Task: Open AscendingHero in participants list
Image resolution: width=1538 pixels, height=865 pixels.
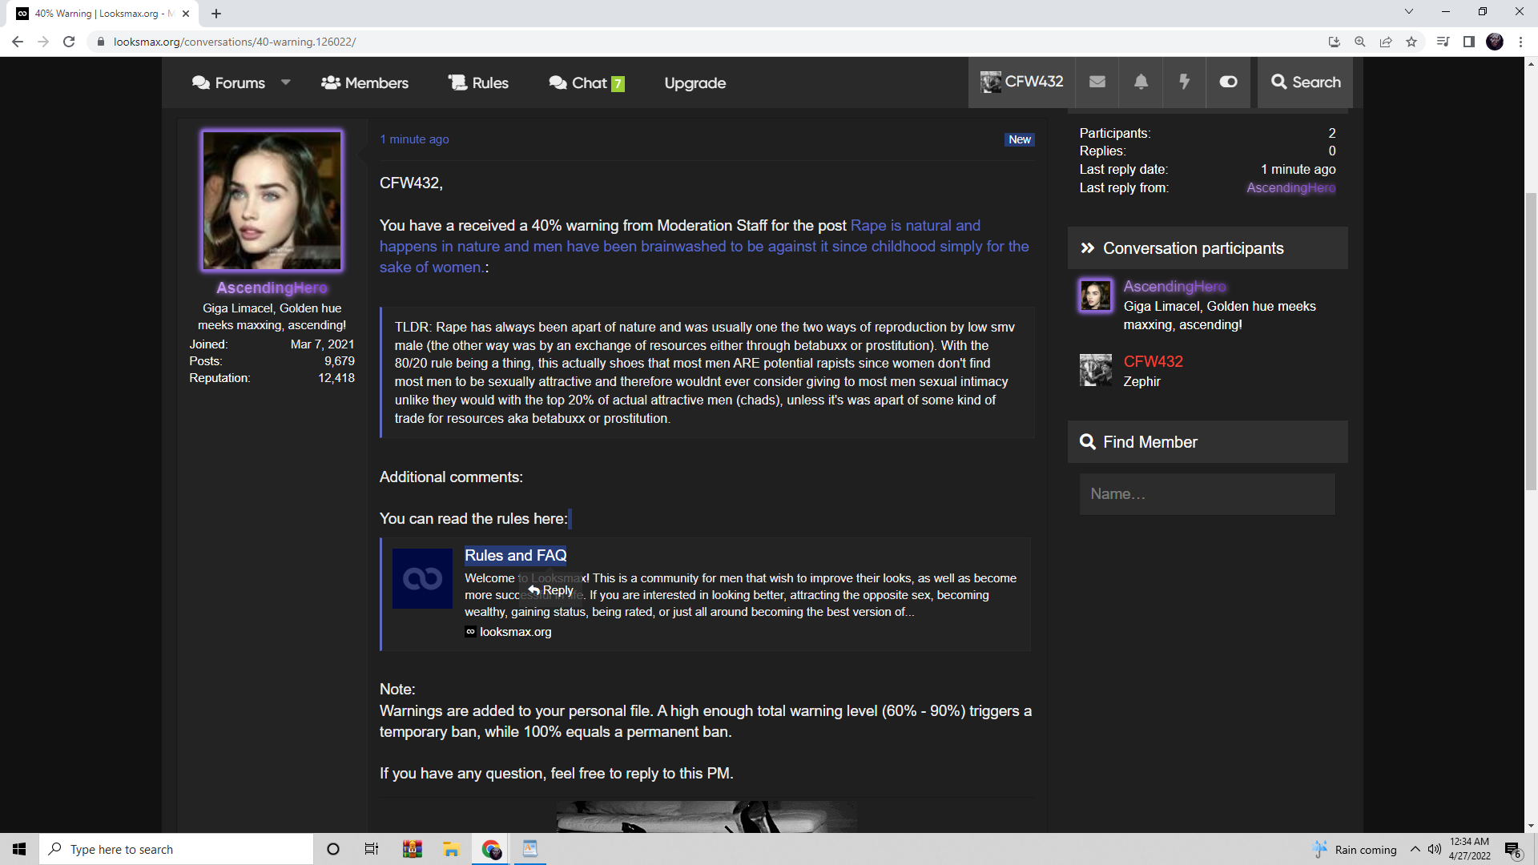Action: point(1174,287)
